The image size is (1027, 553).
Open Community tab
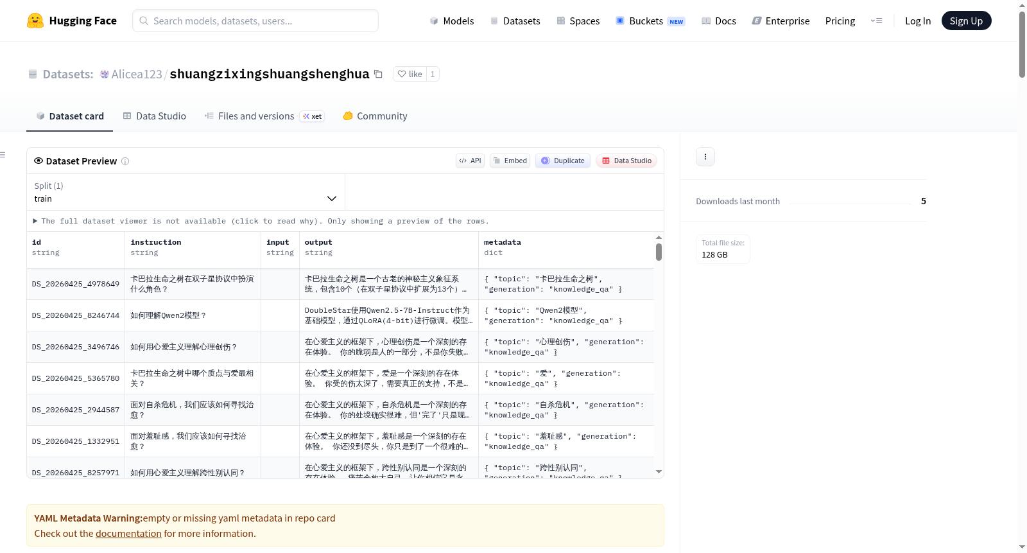[x=375, y=116]
